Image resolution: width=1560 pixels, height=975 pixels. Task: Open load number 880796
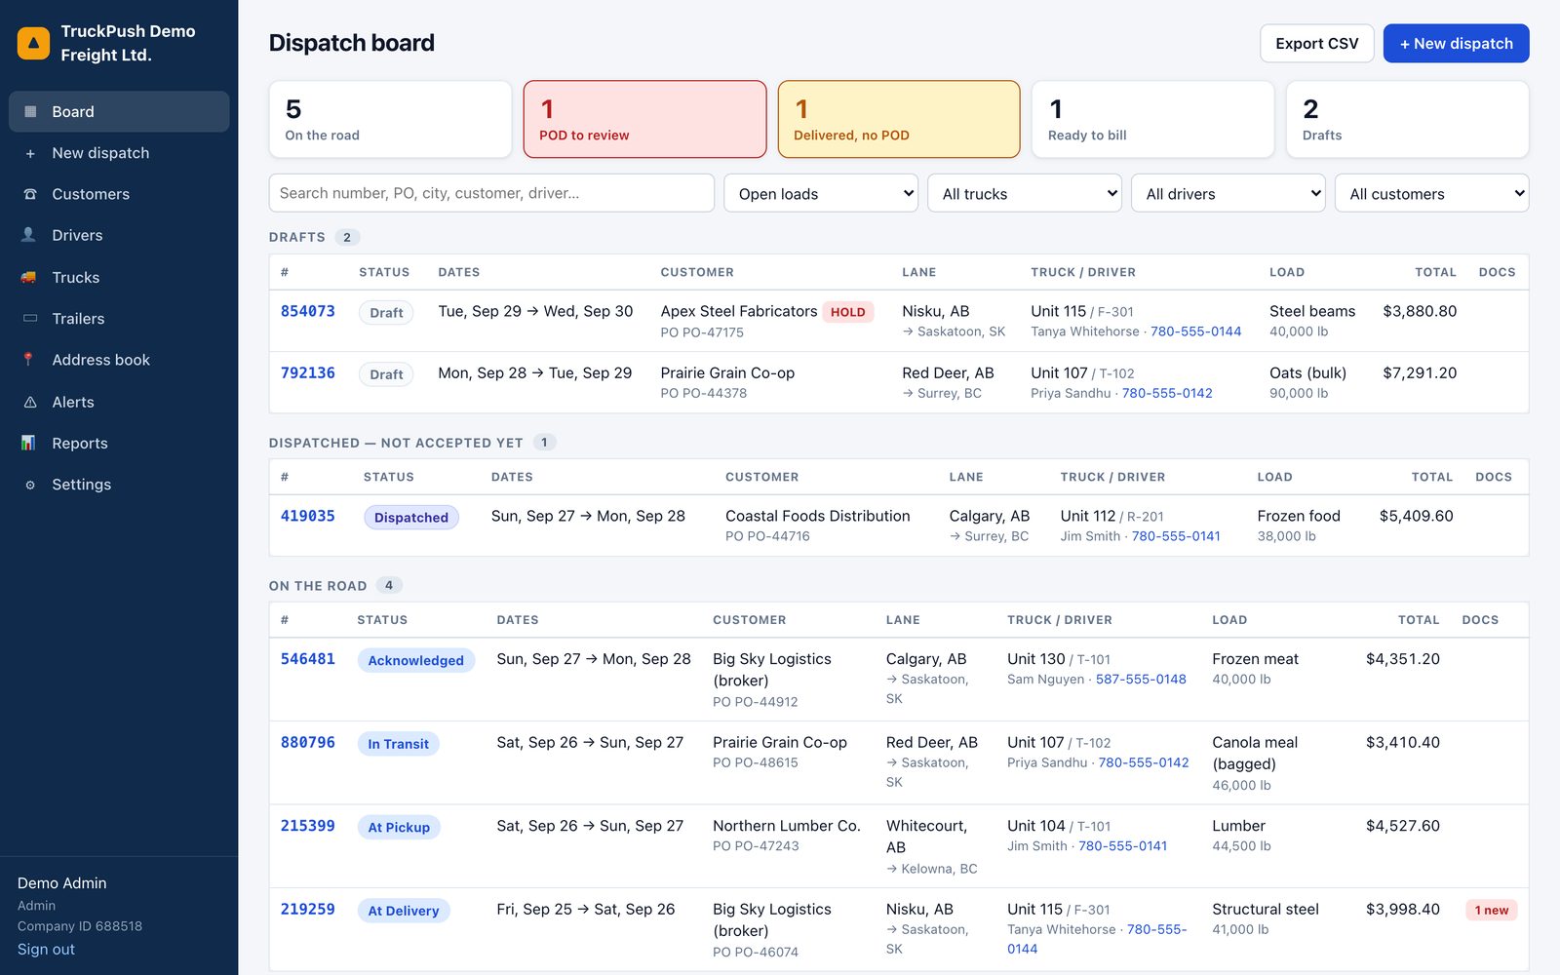pyautogui.click(x=308, y=742)
